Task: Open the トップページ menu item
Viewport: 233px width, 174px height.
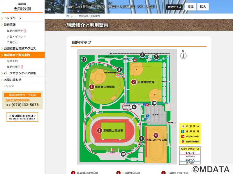Action: point(13,18)
